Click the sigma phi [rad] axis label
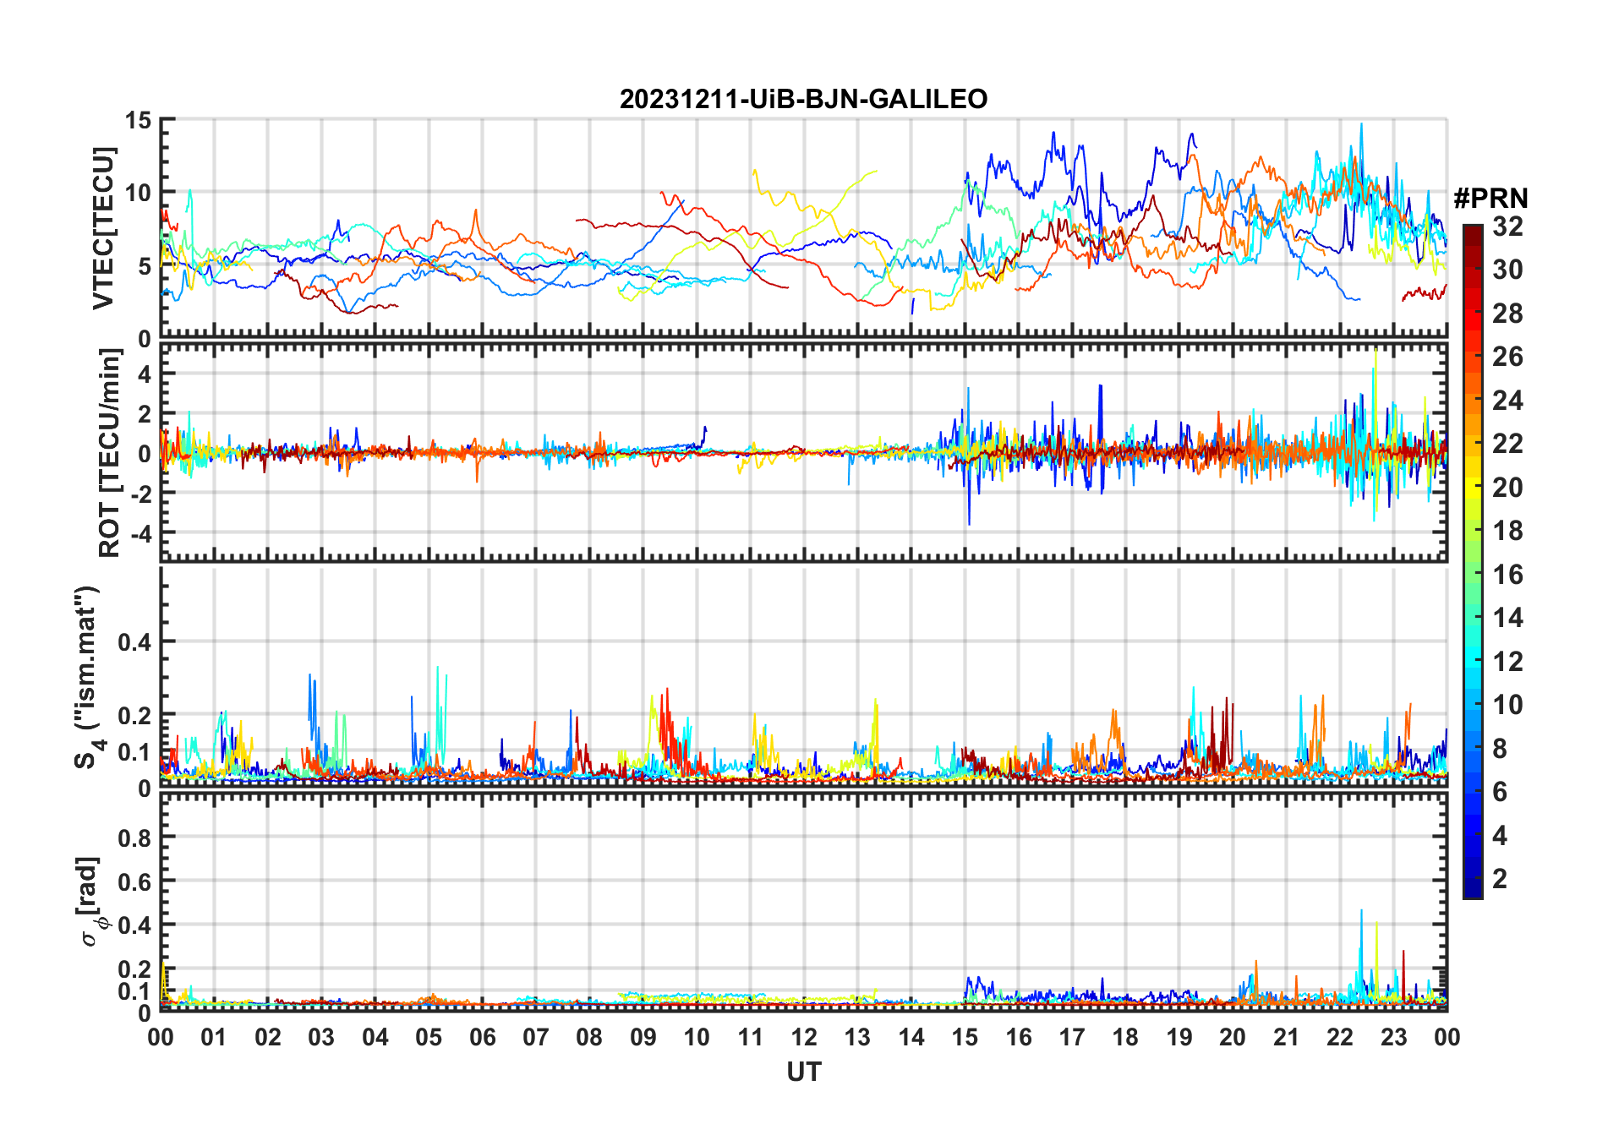This screenshot has width=1608, height=1124. pos(90,902)
